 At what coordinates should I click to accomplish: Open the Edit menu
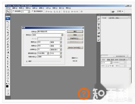point(15,8)
